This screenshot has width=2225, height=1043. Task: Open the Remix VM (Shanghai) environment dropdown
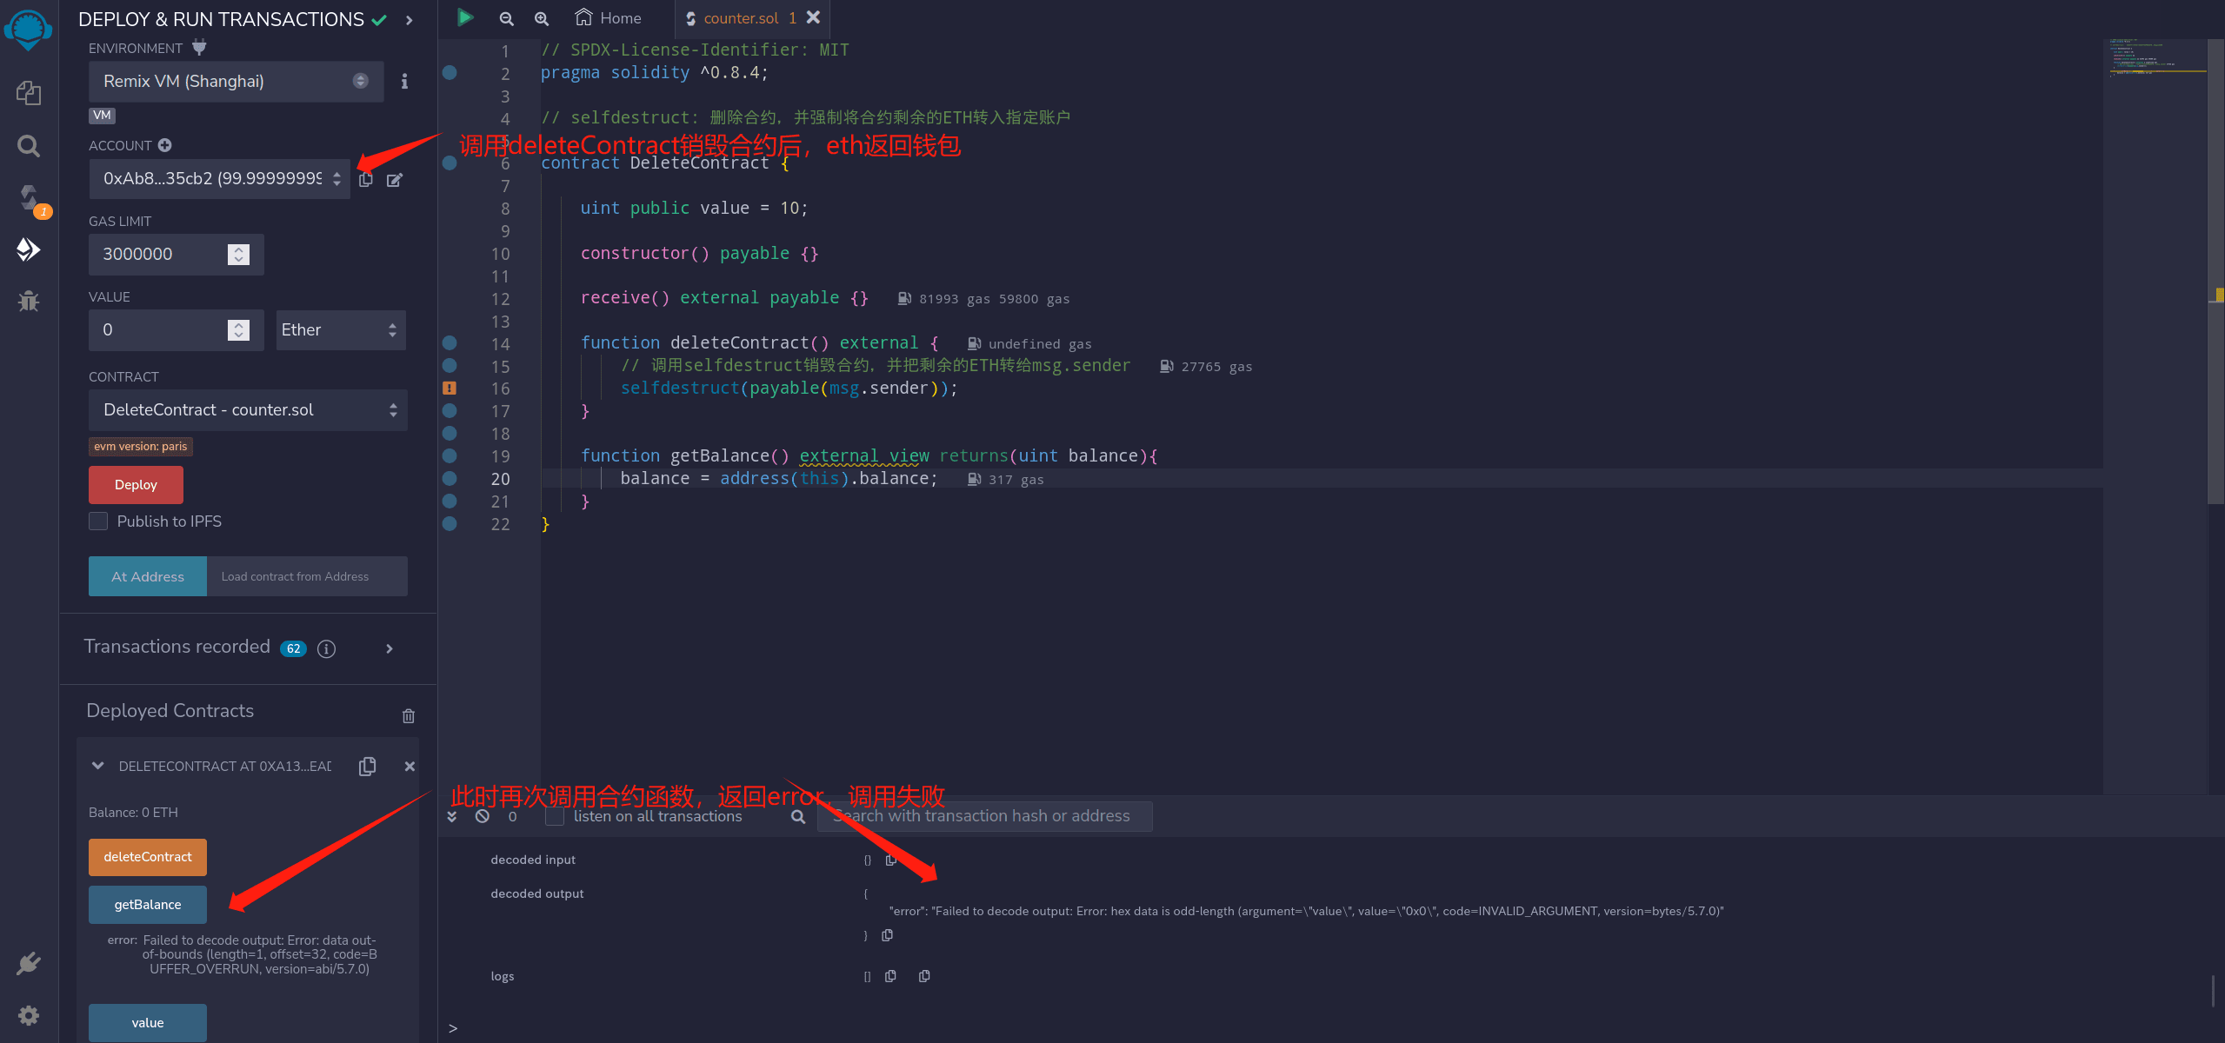(236, 82)
